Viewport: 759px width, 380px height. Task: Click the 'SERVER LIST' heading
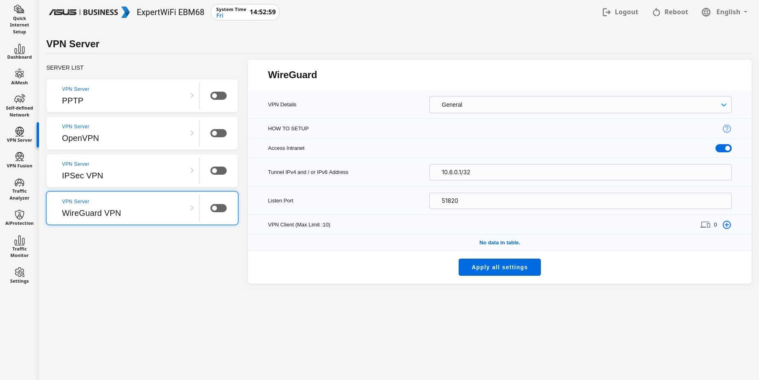65,68
